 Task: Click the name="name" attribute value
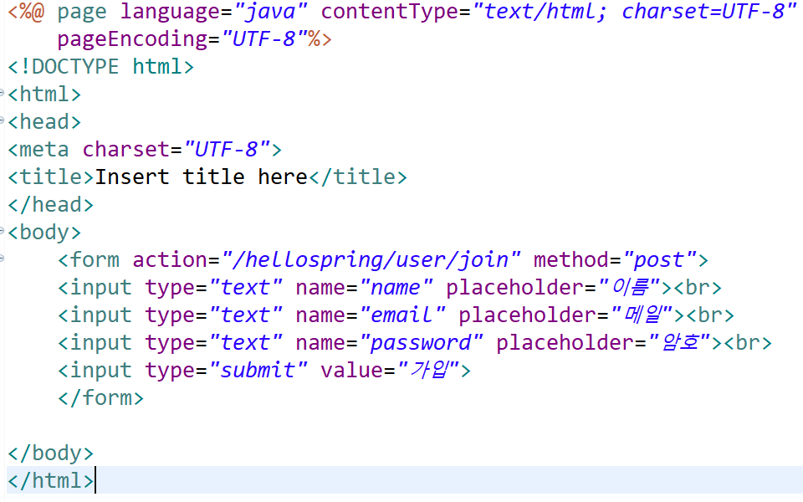pos(396,288)
